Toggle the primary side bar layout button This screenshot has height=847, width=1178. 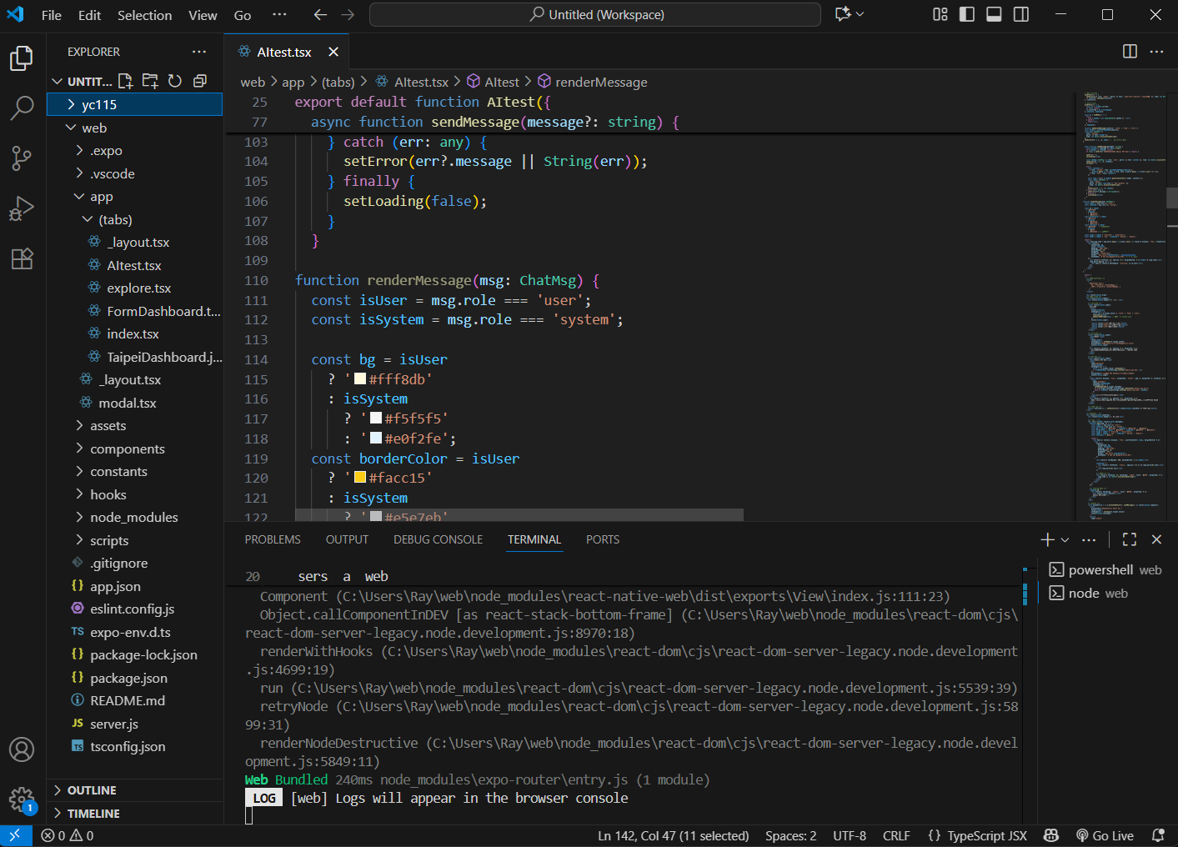pos(967,14)
